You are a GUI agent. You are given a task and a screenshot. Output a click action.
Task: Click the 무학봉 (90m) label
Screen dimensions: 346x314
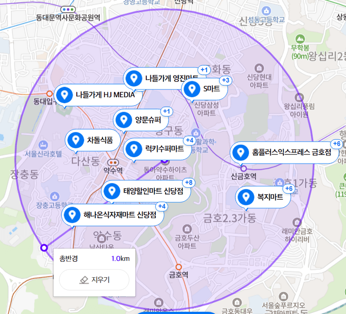[300, 52]
